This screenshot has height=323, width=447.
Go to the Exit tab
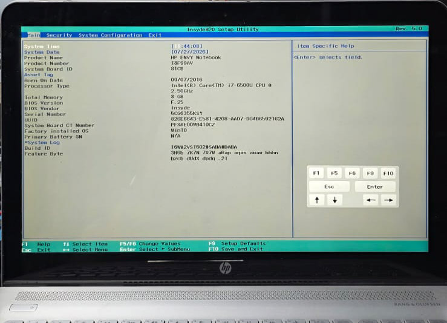click(x=155, y=35)
